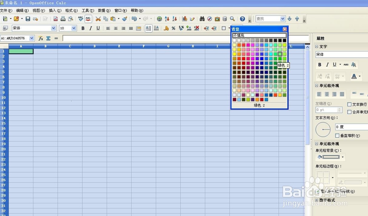Open borders dropdown arrow in toolbar

(x=229, y=28)
